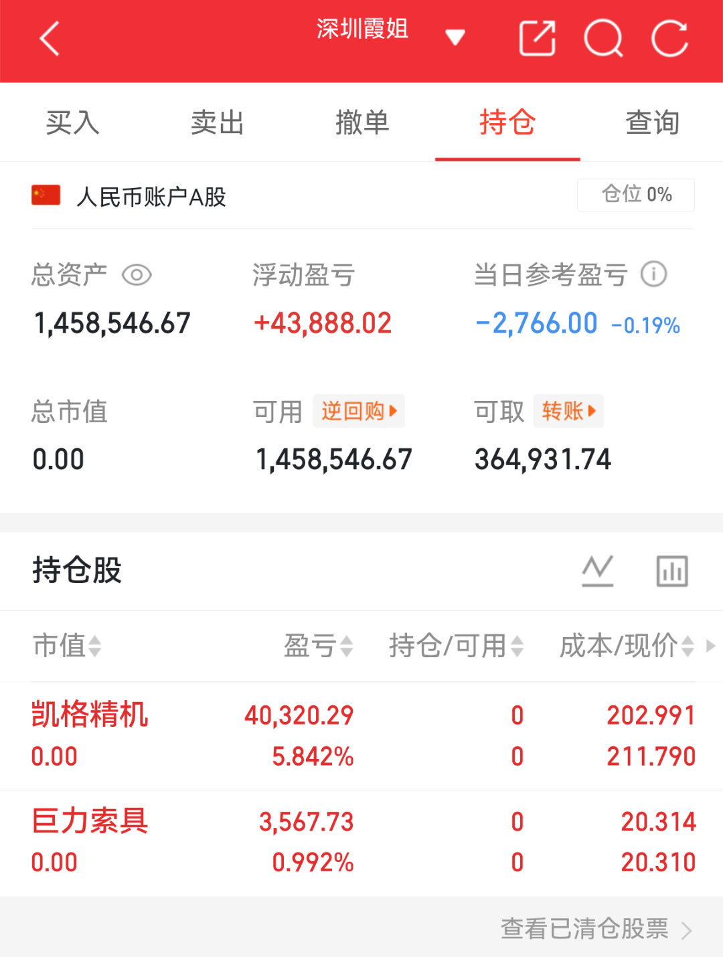Refresh account data with circular arrow
723x957 pixels.
point(670,38)
